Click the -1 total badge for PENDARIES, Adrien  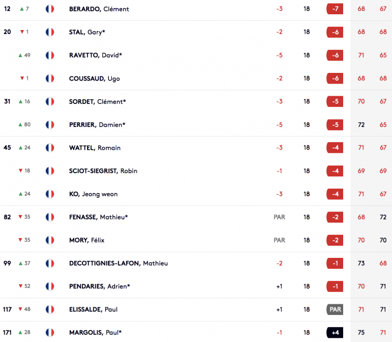point(335,286)
